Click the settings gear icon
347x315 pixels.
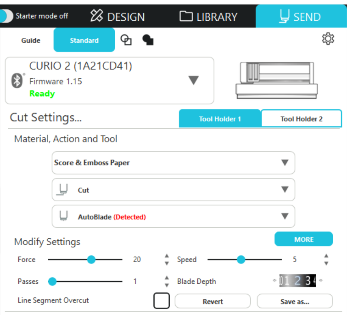click(x=328, y=39)
